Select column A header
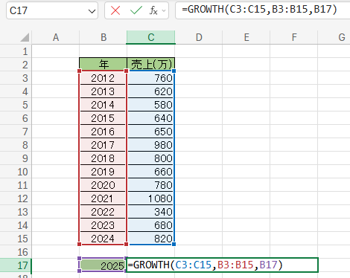 tap(56, 37)
